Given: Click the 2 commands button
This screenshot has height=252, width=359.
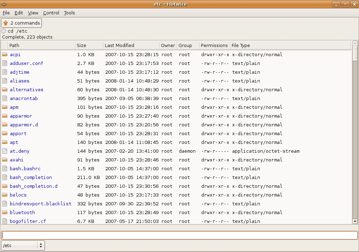Looking at the screenshot, I should (21, 23).
